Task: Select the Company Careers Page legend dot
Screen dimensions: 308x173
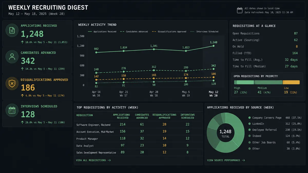Action: coord(249,118)
